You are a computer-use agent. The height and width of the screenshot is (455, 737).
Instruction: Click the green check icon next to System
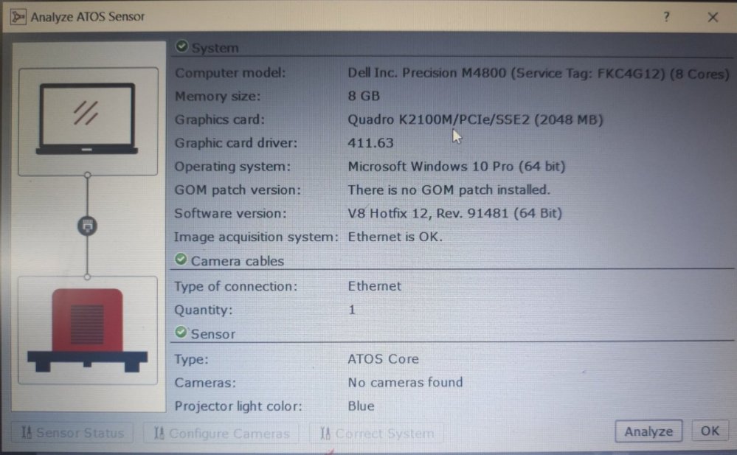(x=181, y=46)
